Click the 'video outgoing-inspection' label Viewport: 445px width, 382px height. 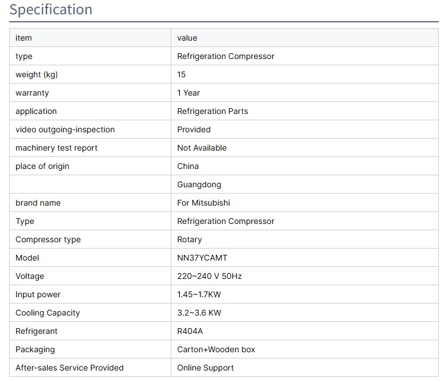65,129
